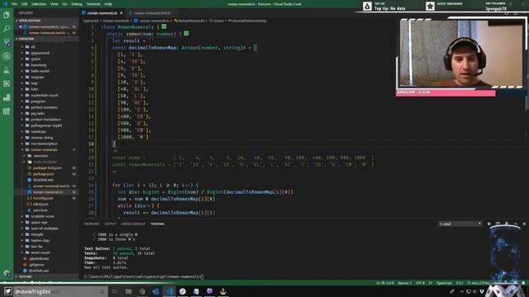Open the Help menu
Viewport: 529px width, 297px height.
tap(108, 4)
